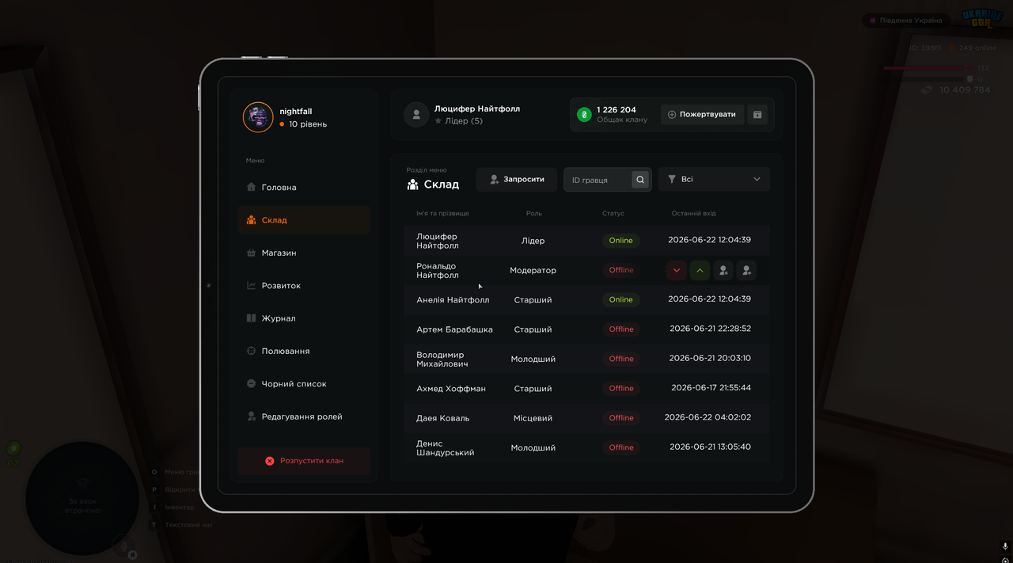This screenshot has width=1013, height=563.
Task: Open the Головна menu section
Action: tap(304, 188)
